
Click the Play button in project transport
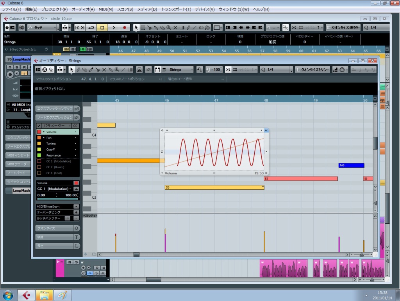click(x=114, y=28)
